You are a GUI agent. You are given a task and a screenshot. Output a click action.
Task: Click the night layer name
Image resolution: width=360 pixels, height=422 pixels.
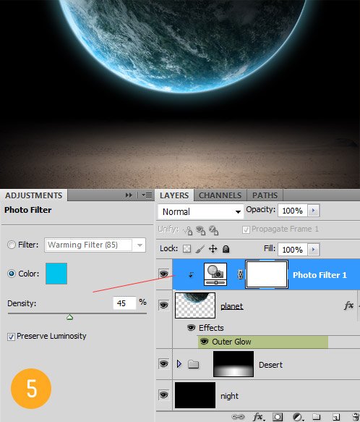pos(229,396)
